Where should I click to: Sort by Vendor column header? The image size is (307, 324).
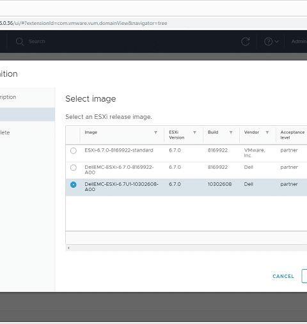(251, 132)
